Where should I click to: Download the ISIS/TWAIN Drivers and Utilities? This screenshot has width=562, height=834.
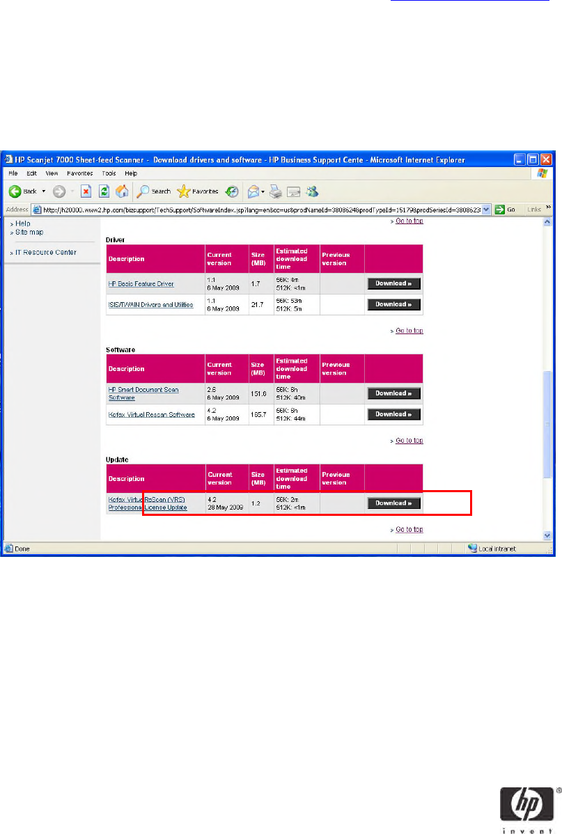[394, 304]
